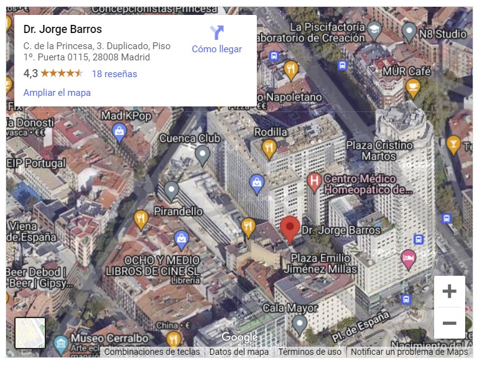Image resolution: width=482 pixels, height=371 pixels.
Task: Click the bus stop icon at right edge
Action: point(447,218)
